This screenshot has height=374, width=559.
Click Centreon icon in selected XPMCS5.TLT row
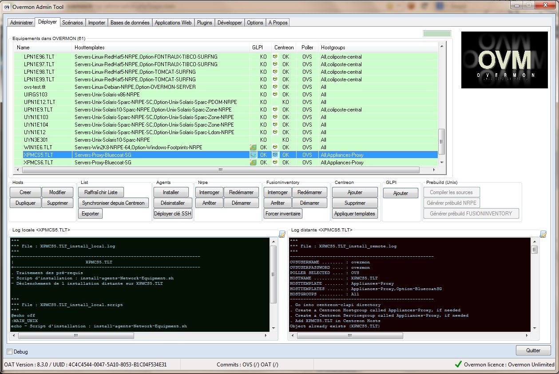275,155
